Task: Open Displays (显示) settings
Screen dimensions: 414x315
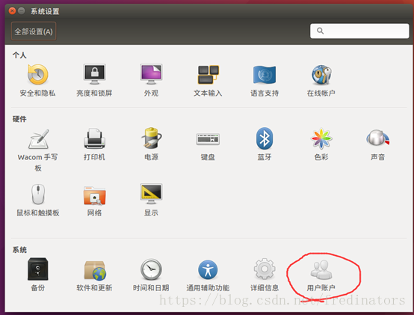Action: (151, 201)
